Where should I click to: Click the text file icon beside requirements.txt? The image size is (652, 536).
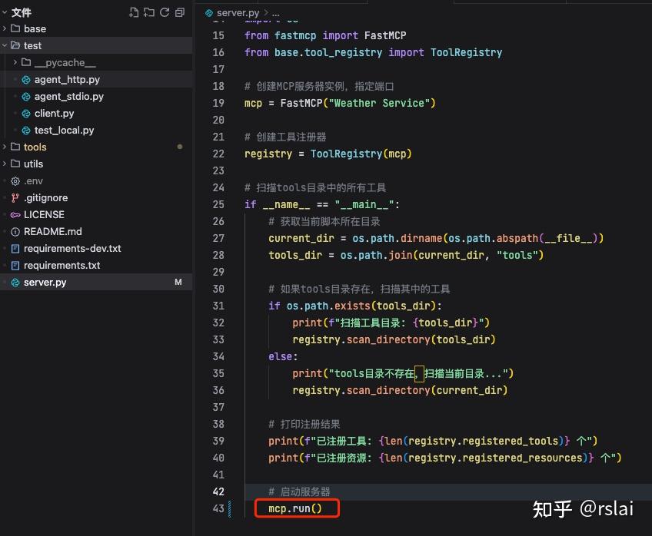(15, 265)
